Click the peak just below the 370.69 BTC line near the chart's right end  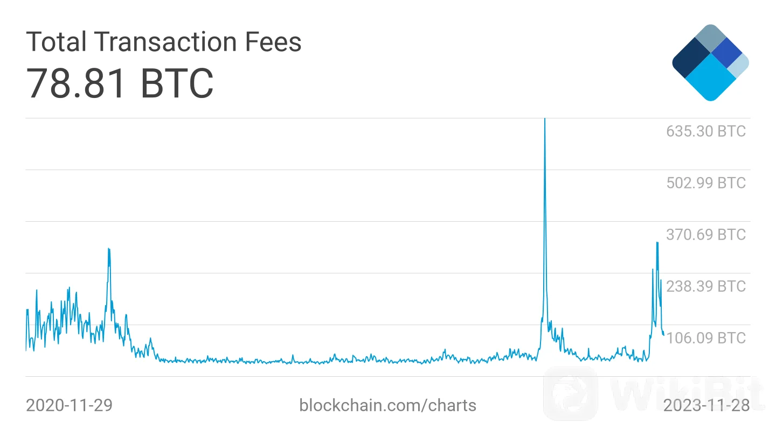(657, 243)
